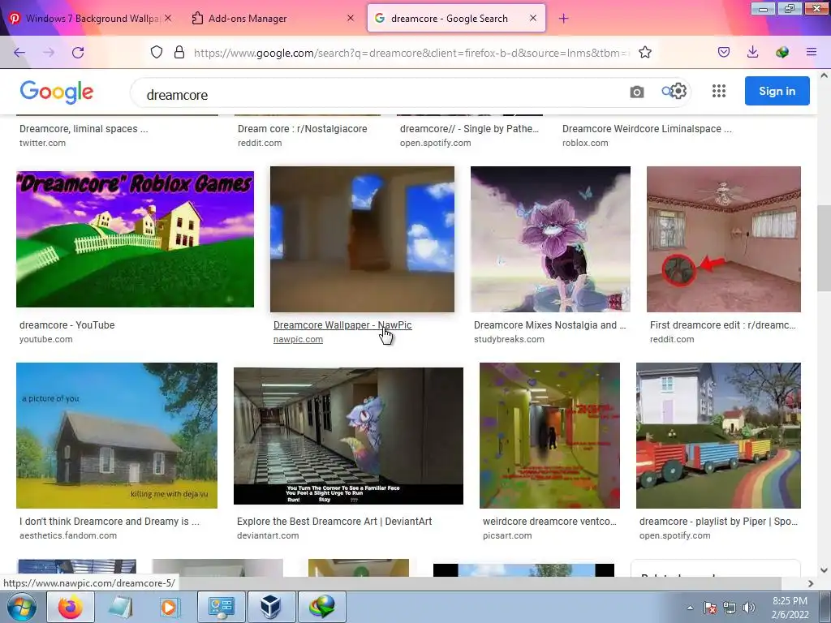
Task: Open Dreamcore, liminal spaces twitter result
Action: pos(84,129)
